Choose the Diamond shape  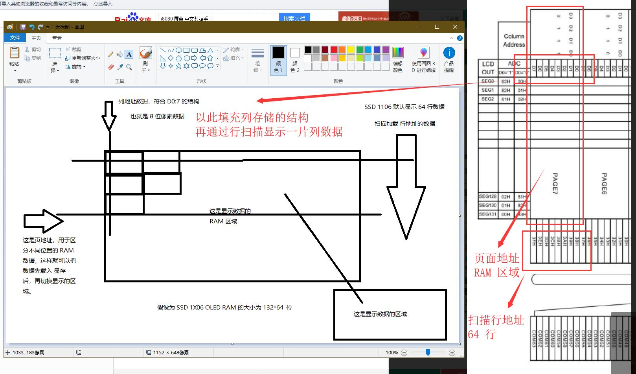point(171,58)
